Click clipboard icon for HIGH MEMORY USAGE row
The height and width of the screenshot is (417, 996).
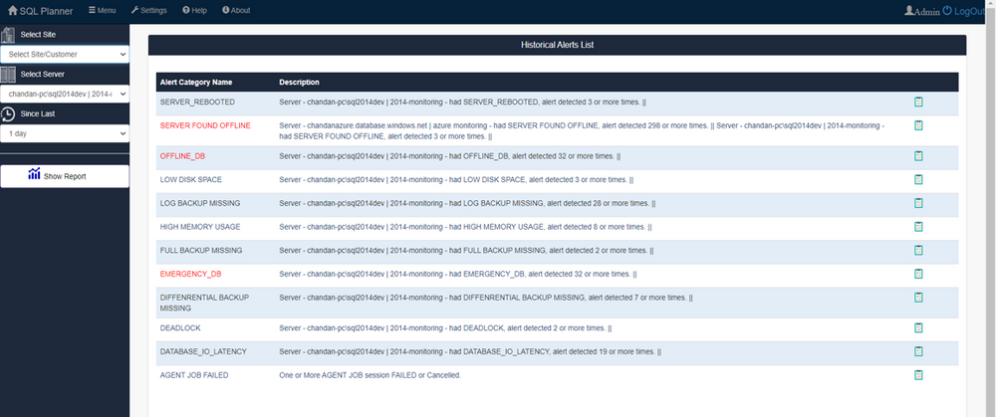[918, 227]
